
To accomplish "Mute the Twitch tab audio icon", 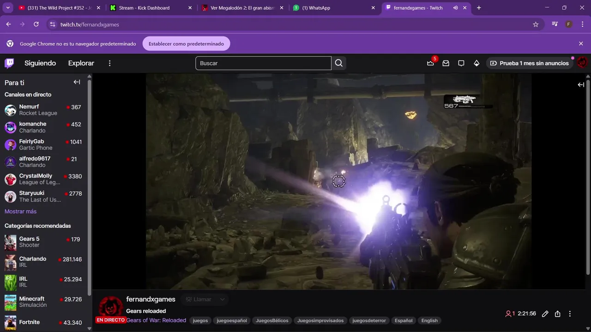I will [x=455, y=8].
